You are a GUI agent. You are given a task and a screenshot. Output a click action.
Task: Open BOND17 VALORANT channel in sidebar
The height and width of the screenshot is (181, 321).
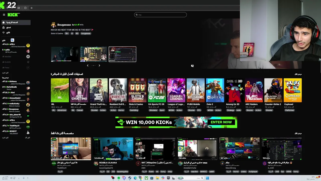[x=16, y=132]
